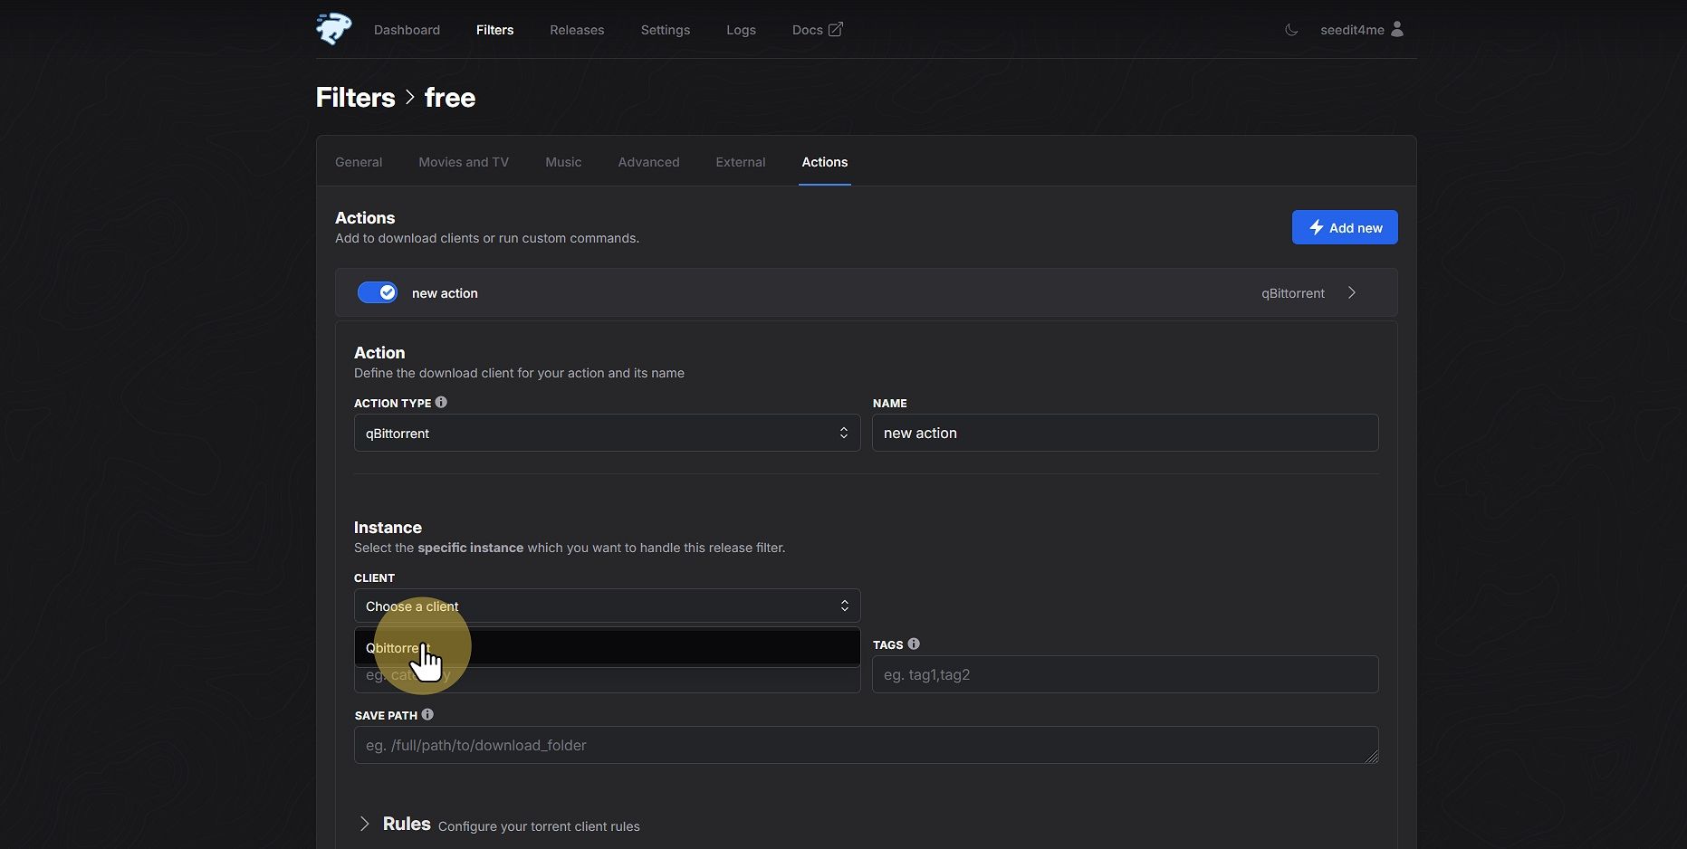The height and width of the screenshot is (849, 1687).
Task: Switch to the External tab
Action: click(x=740, y=162)
